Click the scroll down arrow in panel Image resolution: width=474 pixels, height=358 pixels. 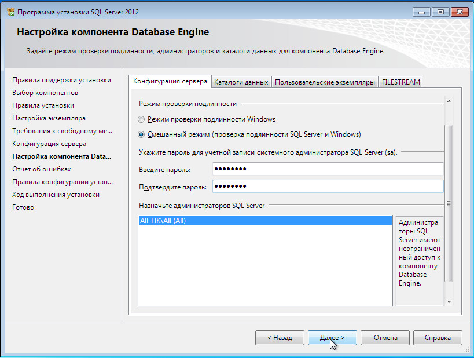tap(449, 302)
